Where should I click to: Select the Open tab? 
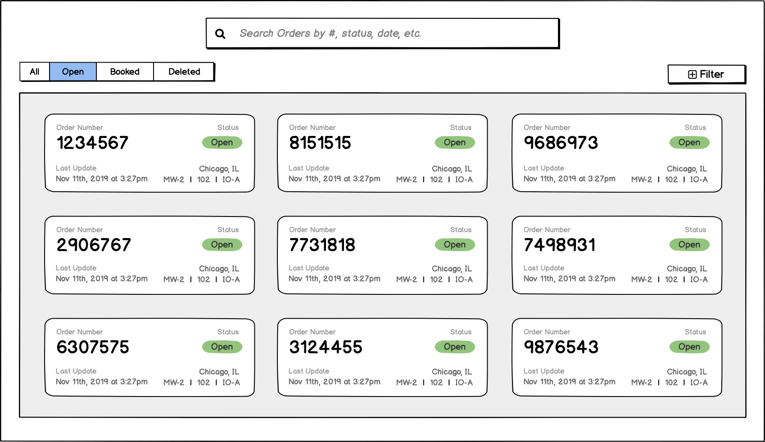73,72
